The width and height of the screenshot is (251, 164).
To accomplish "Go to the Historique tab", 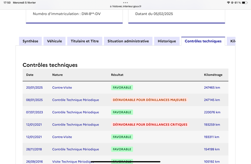I will coord(167,41).
